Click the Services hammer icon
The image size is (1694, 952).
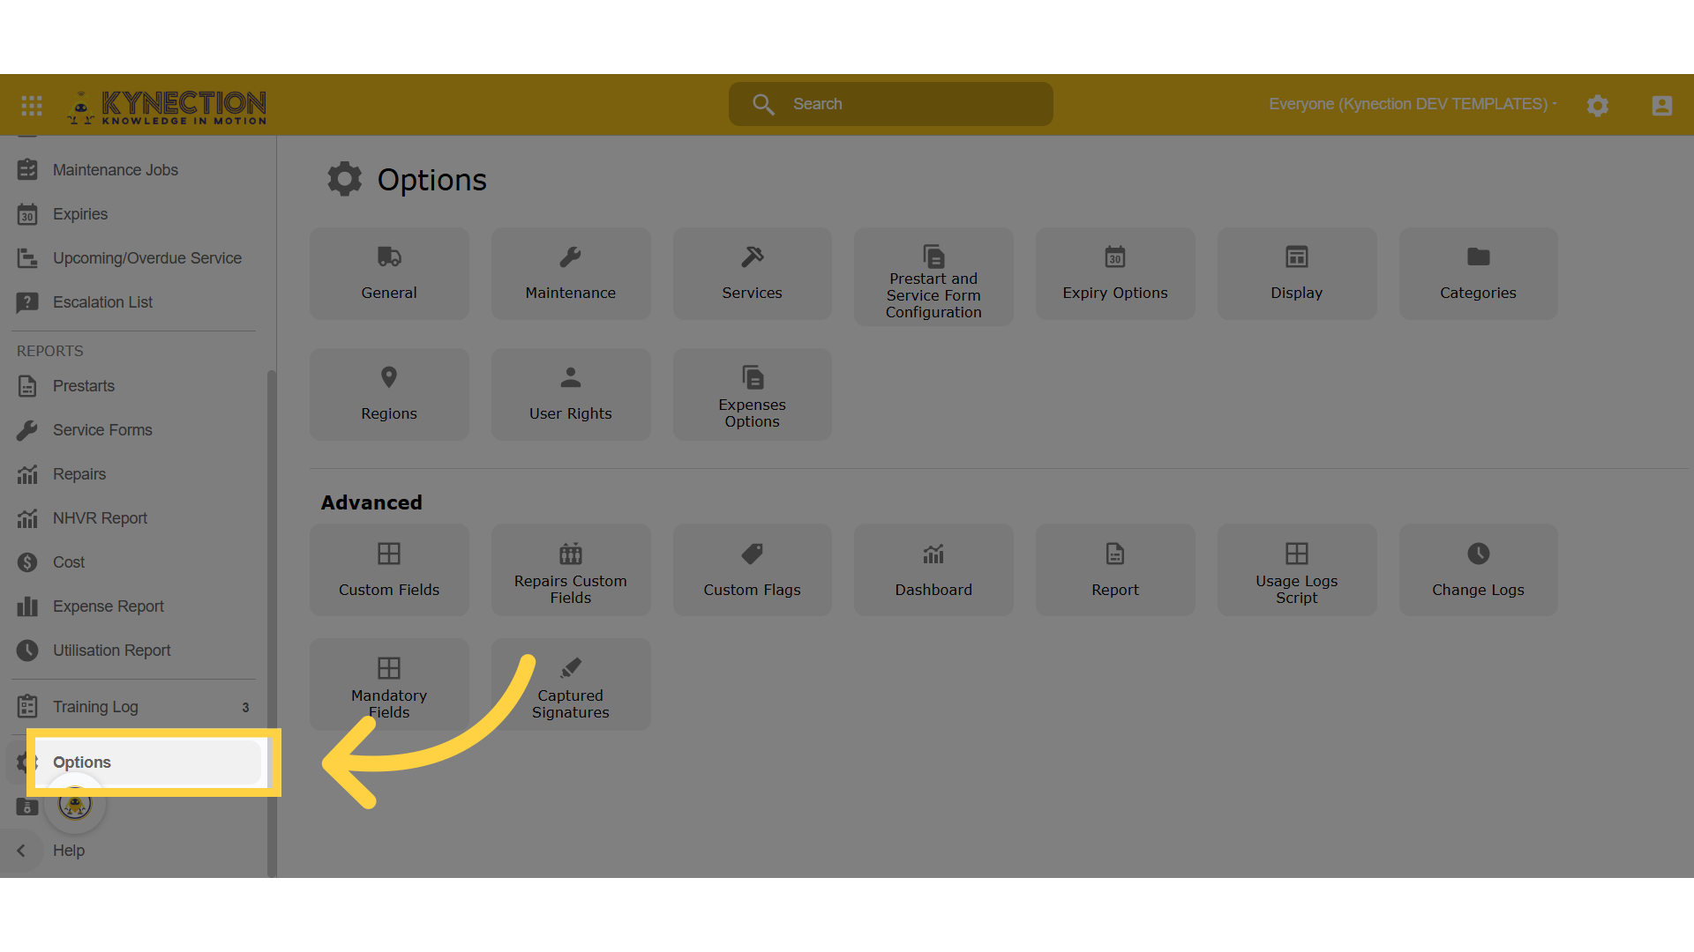click(x=753, y=257)
